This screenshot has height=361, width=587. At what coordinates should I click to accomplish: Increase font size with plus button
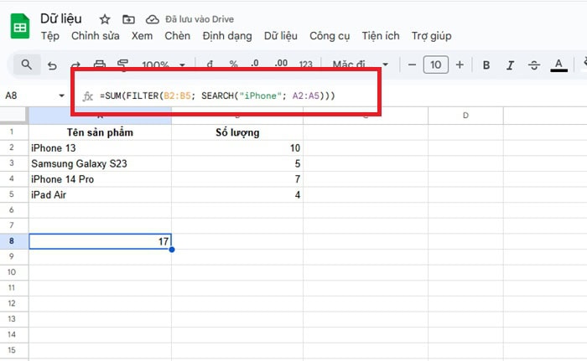(x=459, y=64)
